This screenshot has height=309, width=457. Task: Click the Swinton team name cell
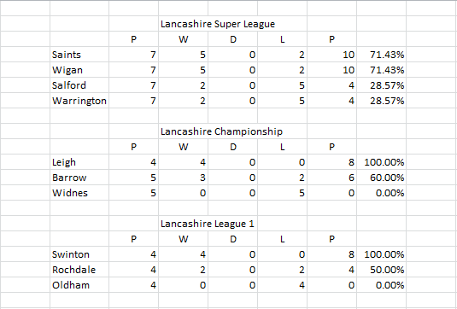(x=79, y=254)
